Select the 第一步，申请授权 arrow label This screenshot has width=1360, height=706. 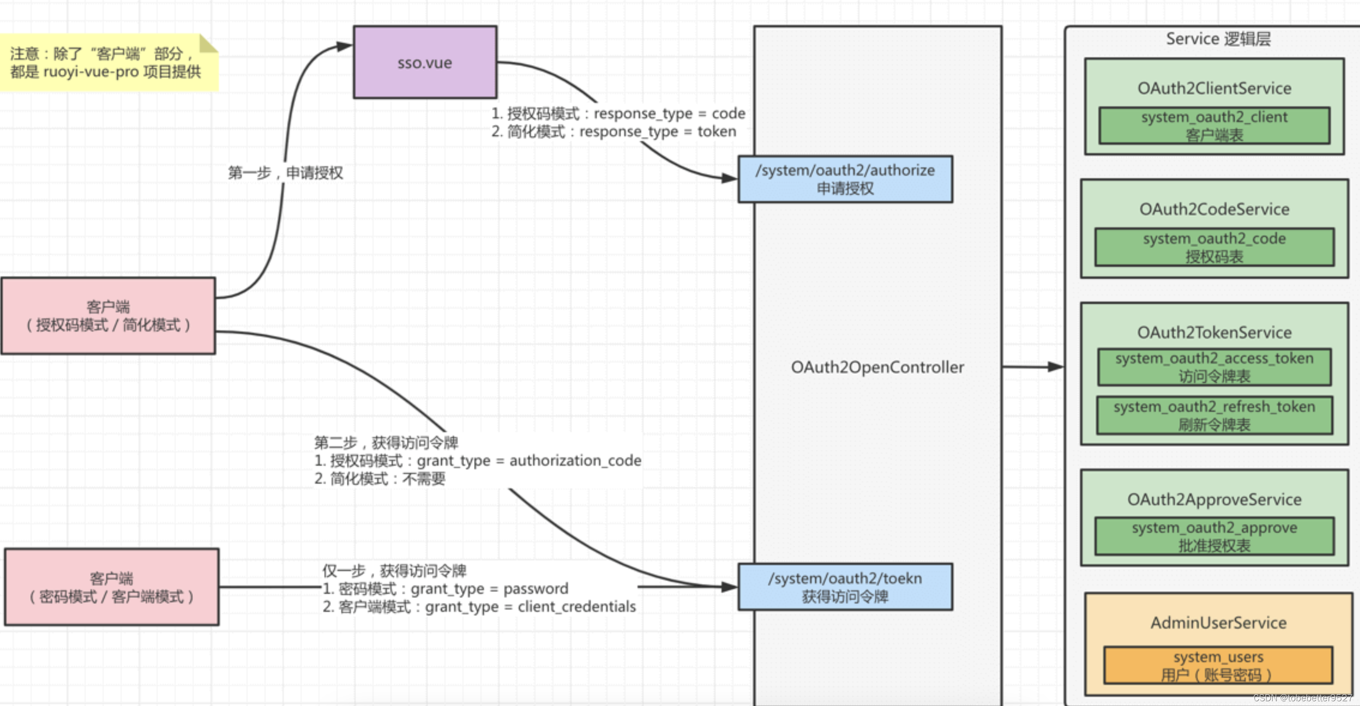tap(285, 173)
